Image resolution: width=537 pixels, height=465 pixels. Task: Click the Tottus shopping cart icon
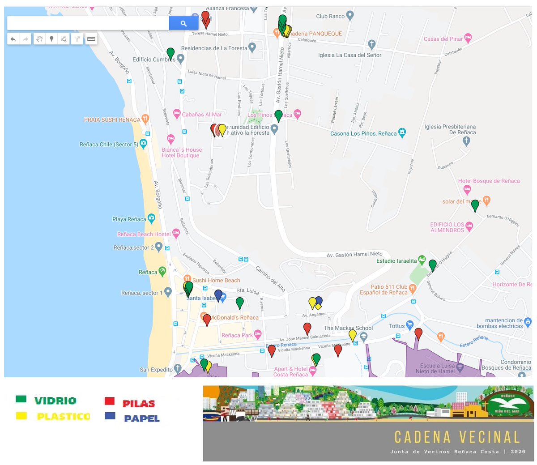(409, 325)
